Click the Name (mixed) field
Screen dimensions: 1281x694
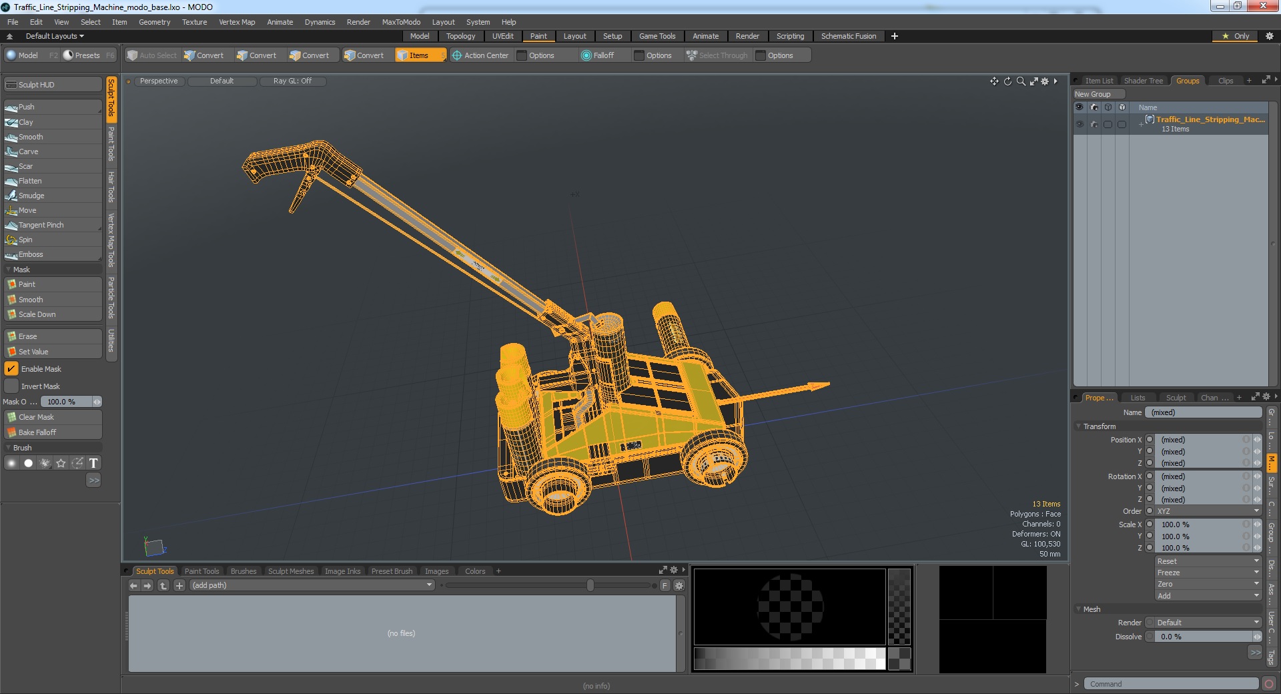coord(1204,412)
